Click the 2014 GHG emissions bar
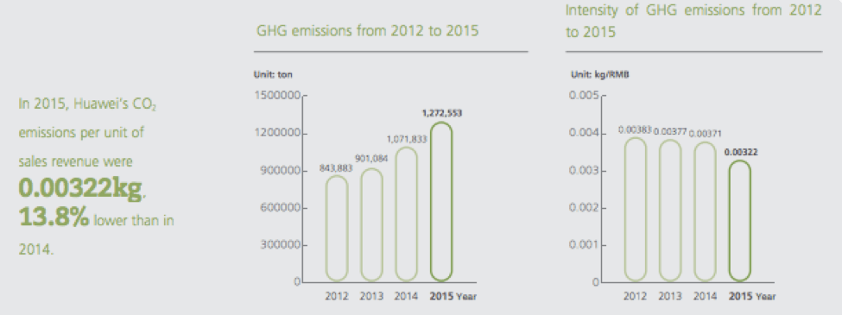Viewport: 842px width, 315px height. click(x=407, y=214)
